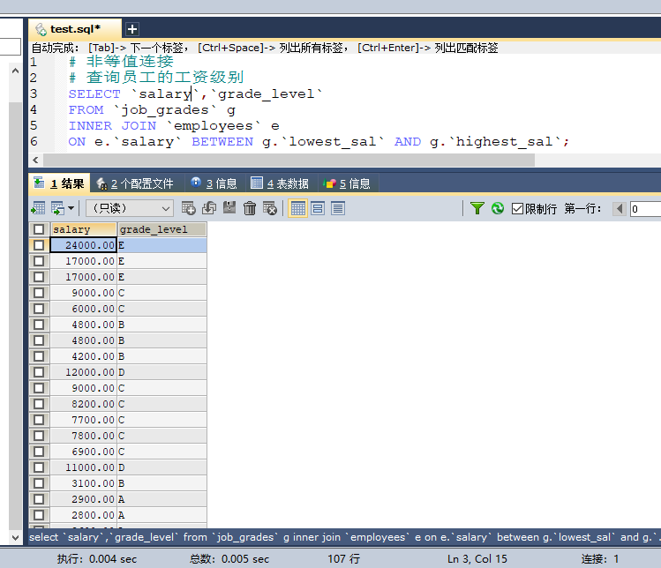Check the row checkbox for 4200.00
Viewport: 661px width, 568px height.
pyautogui.click(x=39, y=356)
